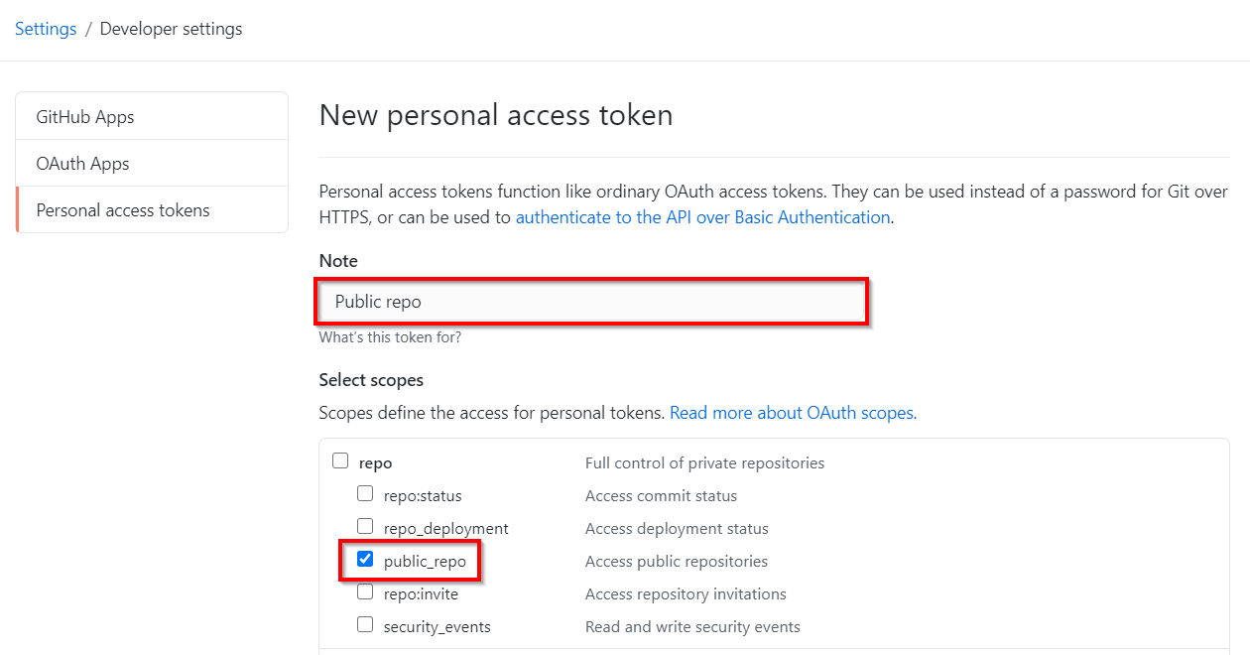Toggle the security_events scope checkbox

pyautogui.click(x=365, y=625)
